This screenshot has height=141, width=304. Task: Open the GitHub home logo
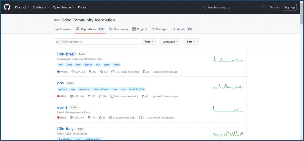click(7, 7)
